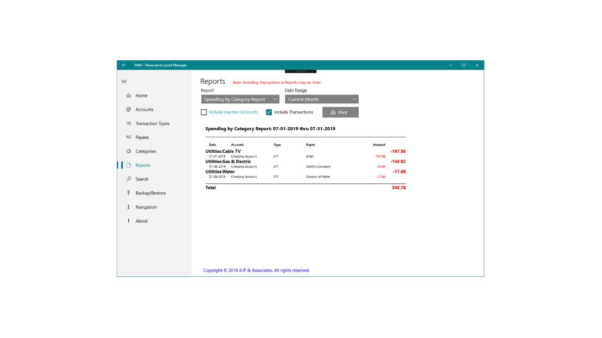This screenshot has width=602, height=338.
Task: Maximize the PAM window
Action: [x=464, y=65]
